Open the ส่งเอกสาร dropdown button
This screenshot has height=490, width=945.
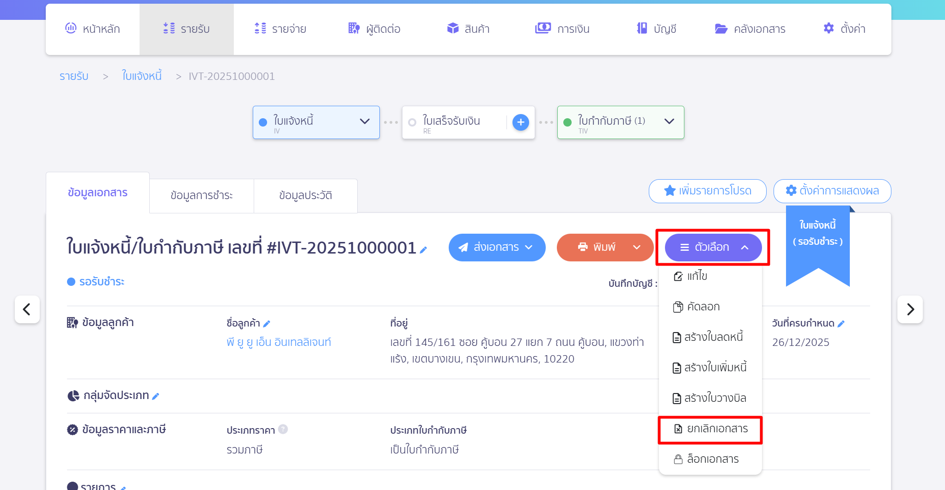(x=497, y=248)
